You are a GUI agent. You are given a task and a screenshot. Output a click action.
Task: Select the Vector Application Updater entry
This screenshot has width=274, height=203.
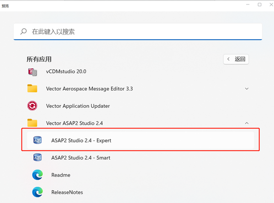tap(78, 106)
